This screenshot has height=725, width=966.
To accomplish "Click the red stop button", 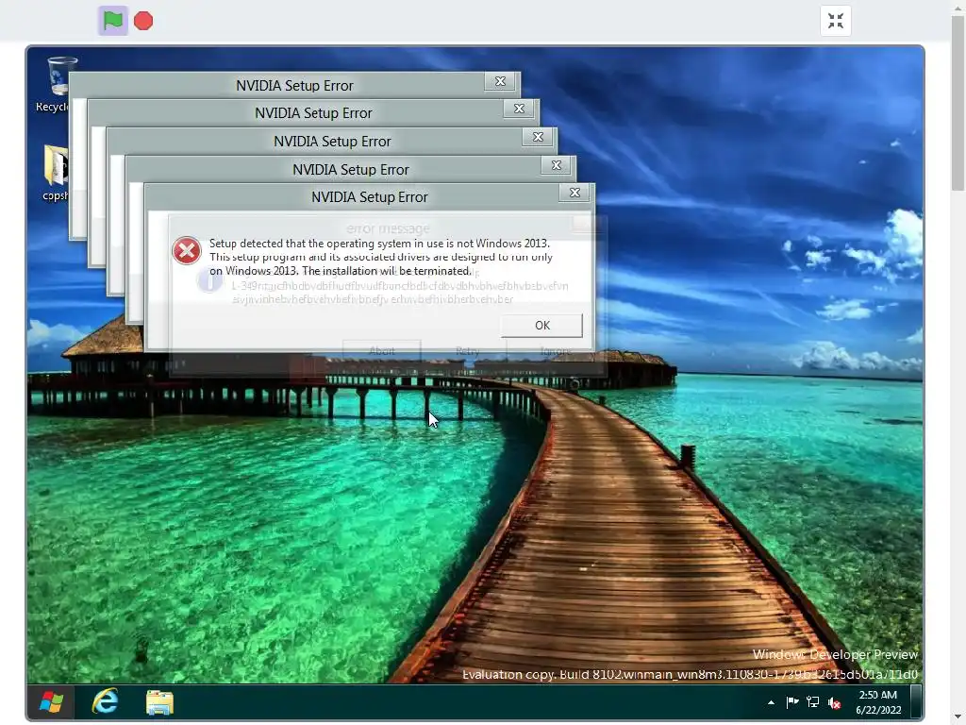I will [143, 21].
